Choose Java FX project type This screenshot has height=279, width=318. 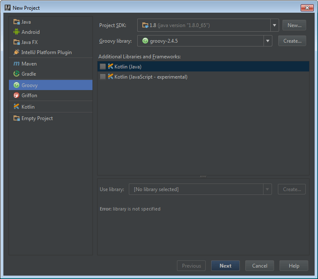(x=51, y=42)
